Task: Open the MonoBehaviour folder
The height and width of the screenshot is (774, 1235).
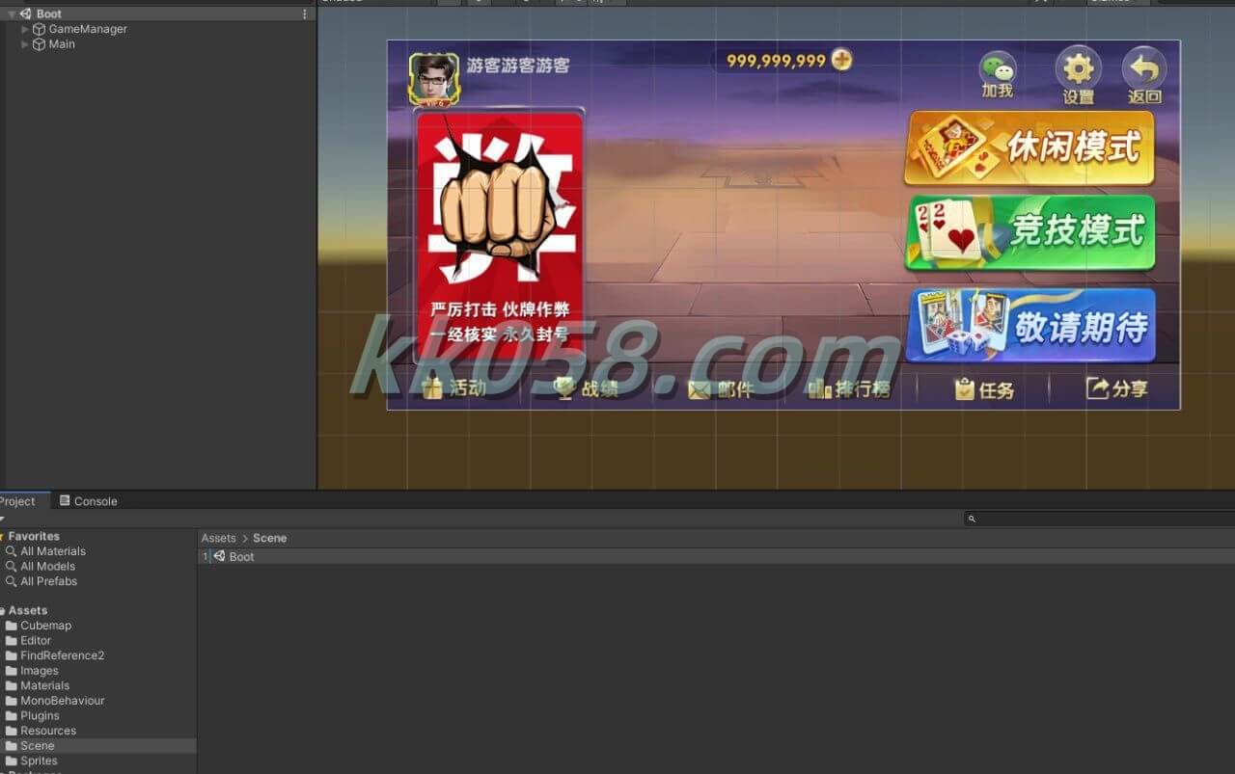Action: 55,701
